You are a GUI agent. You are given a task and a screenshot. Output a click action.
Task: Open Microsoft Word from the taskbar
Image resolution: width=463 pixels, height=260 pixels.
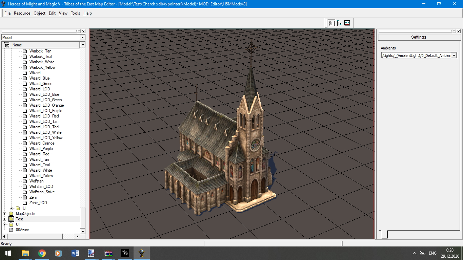pos(75,253)
